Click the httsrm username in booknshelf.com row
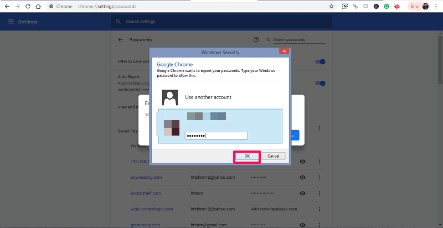The width and height of the screenshot is (443, 228). (197, 193)
